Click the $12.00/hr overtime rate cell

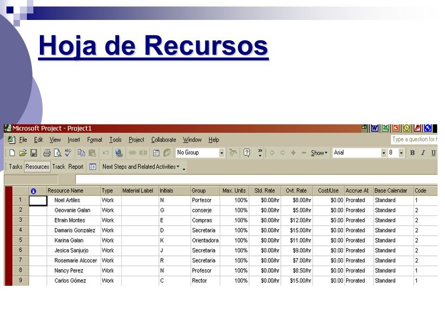click(x=297, y=220)
